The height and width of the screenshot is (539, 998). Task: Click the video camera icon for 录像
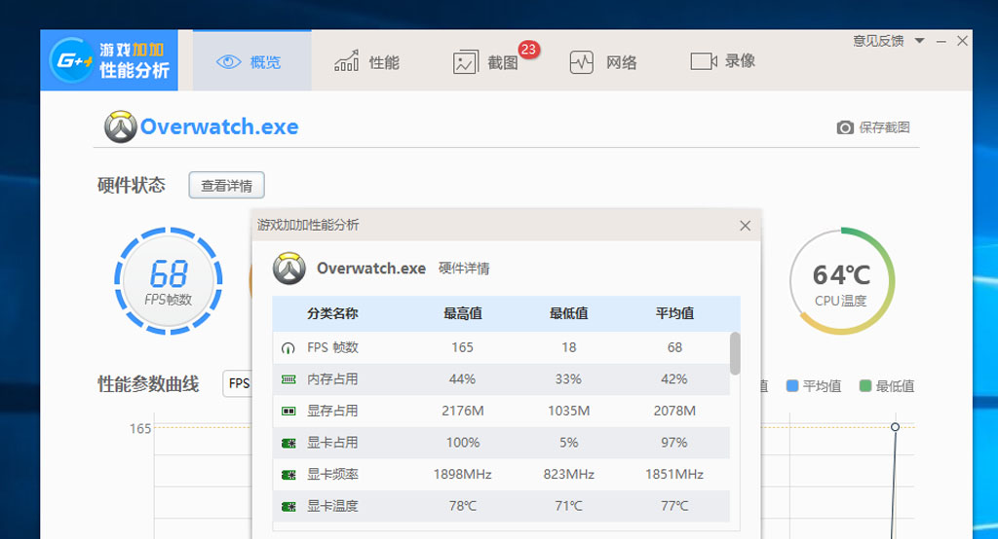coord(704,61)
